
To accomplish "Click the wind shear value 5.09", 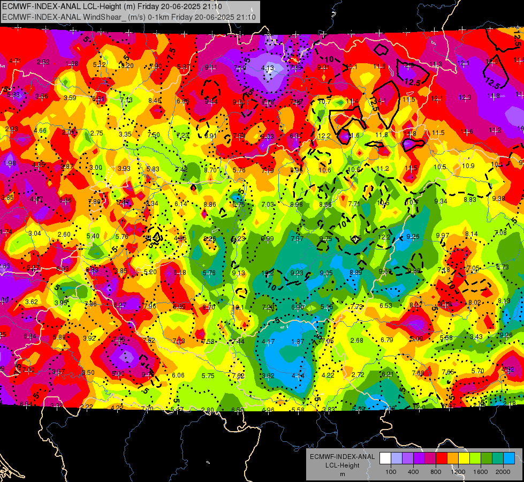I will click(417, 339).
